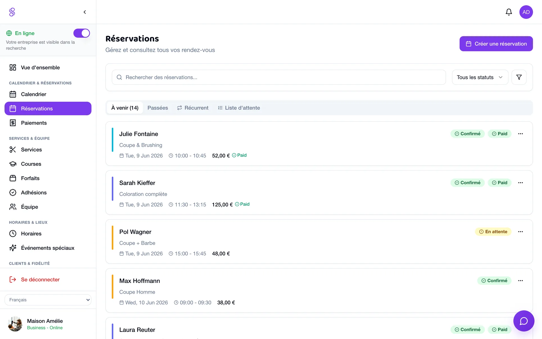Click the En attente badge on Pol Wagner
542x339 pixels.
[x=493, y=232]
